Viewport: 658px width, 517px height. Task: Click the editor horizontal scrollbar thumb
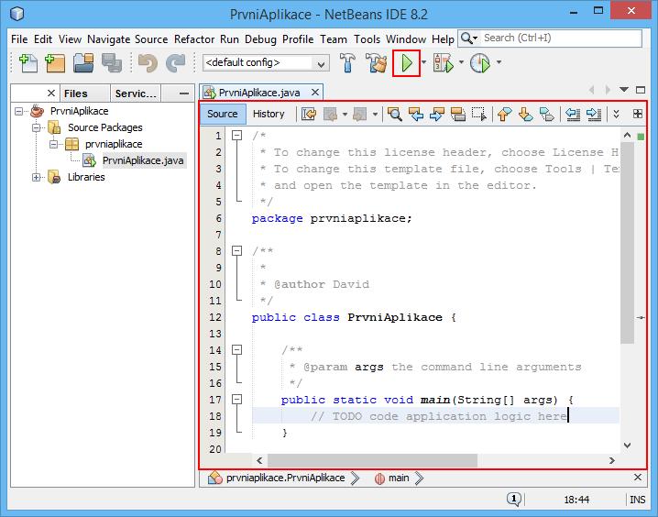click(372, 460)
